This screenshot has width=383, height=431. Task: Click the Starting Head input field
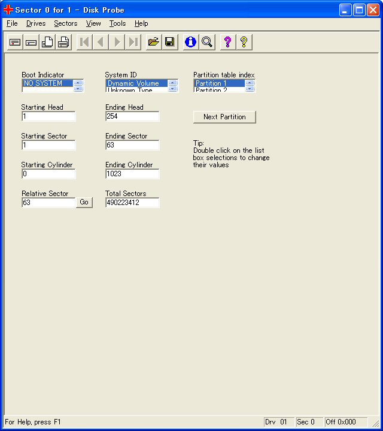[48, 116]
